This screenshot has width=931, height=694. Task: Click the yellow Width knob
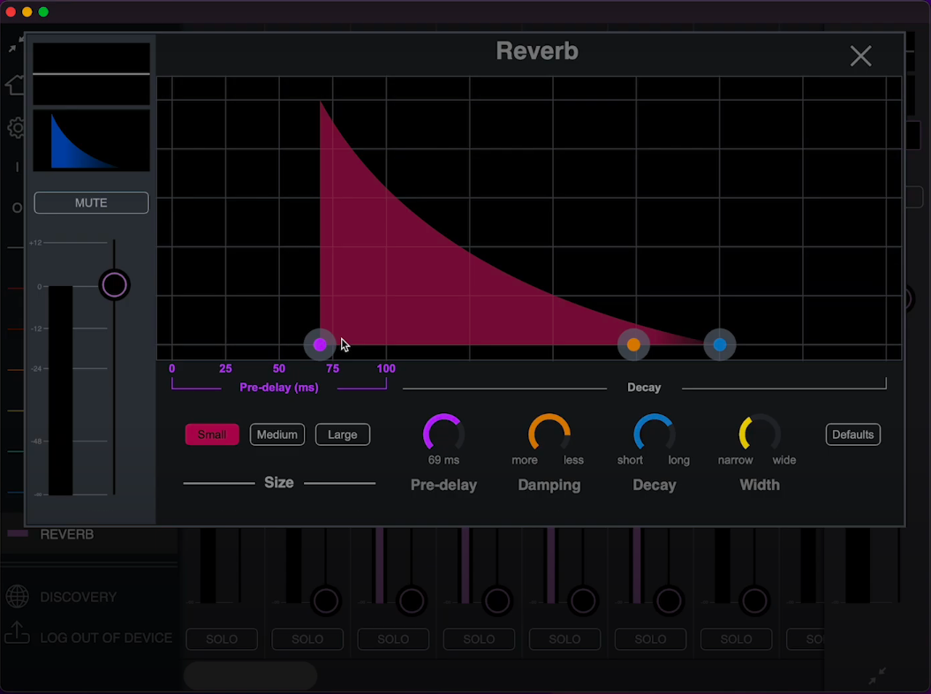759,434
